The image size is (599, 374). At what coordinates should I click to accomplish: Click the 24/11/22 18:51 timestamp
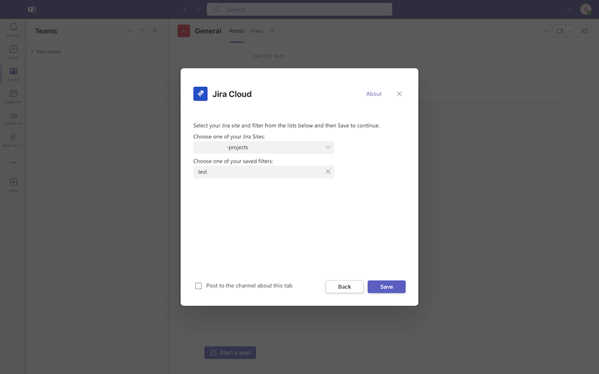point(270,56)
